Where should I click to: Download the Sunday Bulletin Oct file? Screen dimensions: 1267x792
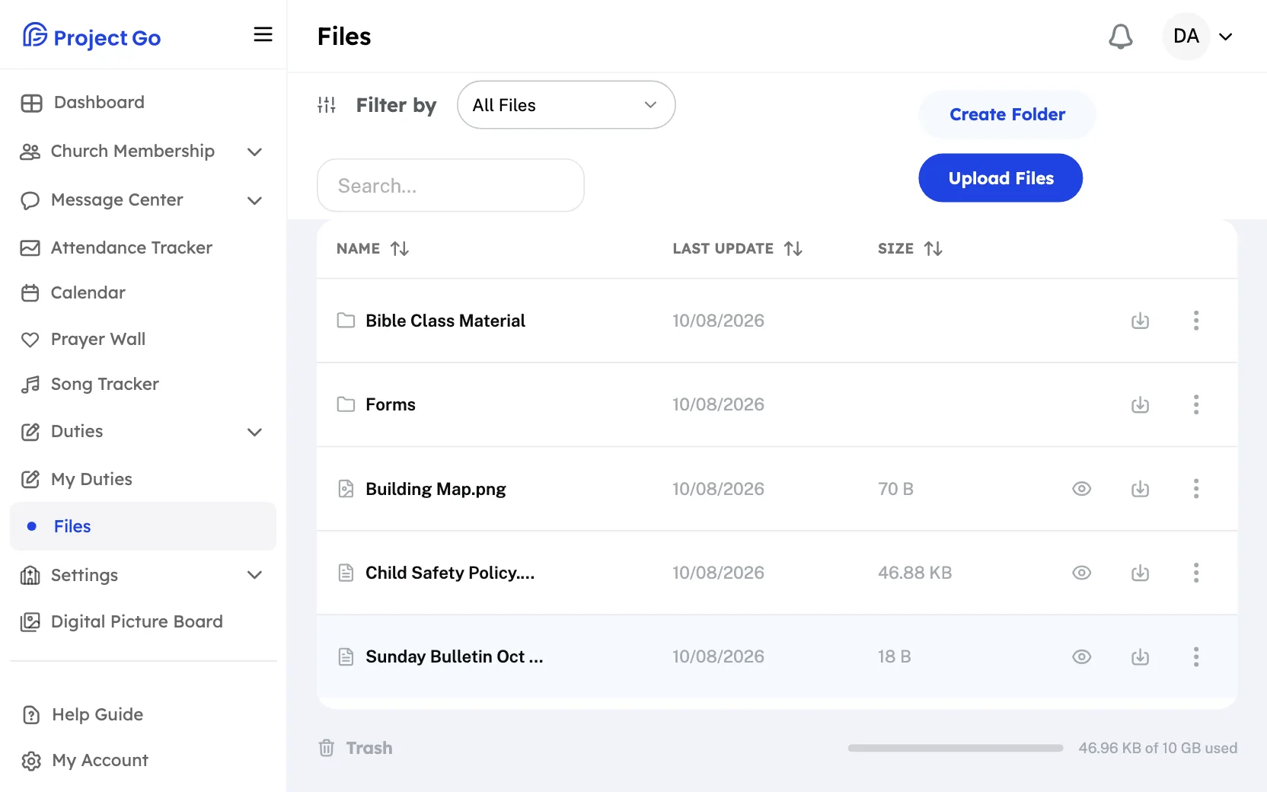click(x=1140, y=656)
